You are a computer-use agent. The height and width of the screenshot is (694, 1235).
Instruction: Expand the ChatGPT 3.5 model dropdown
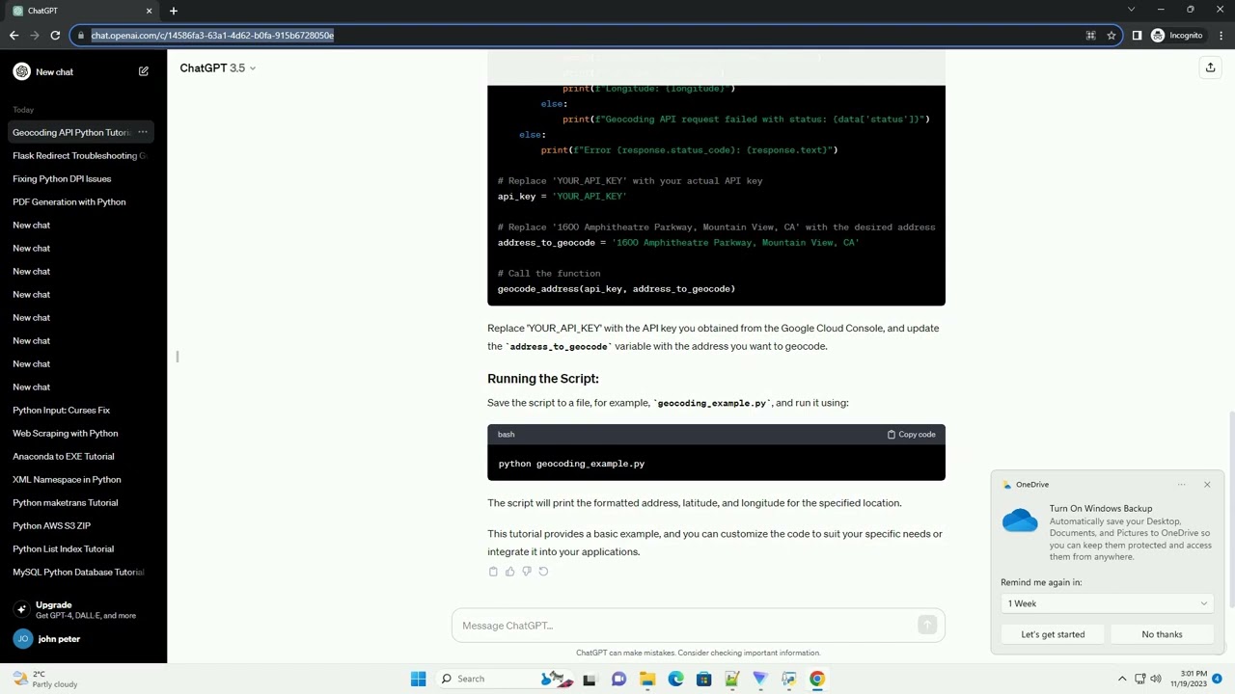[217, 67]
